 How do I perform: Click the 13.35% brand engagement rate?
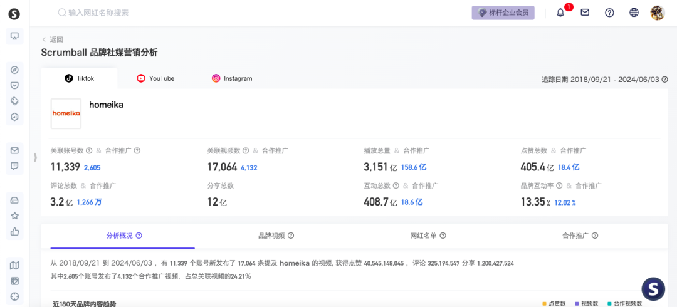[535, 202]
